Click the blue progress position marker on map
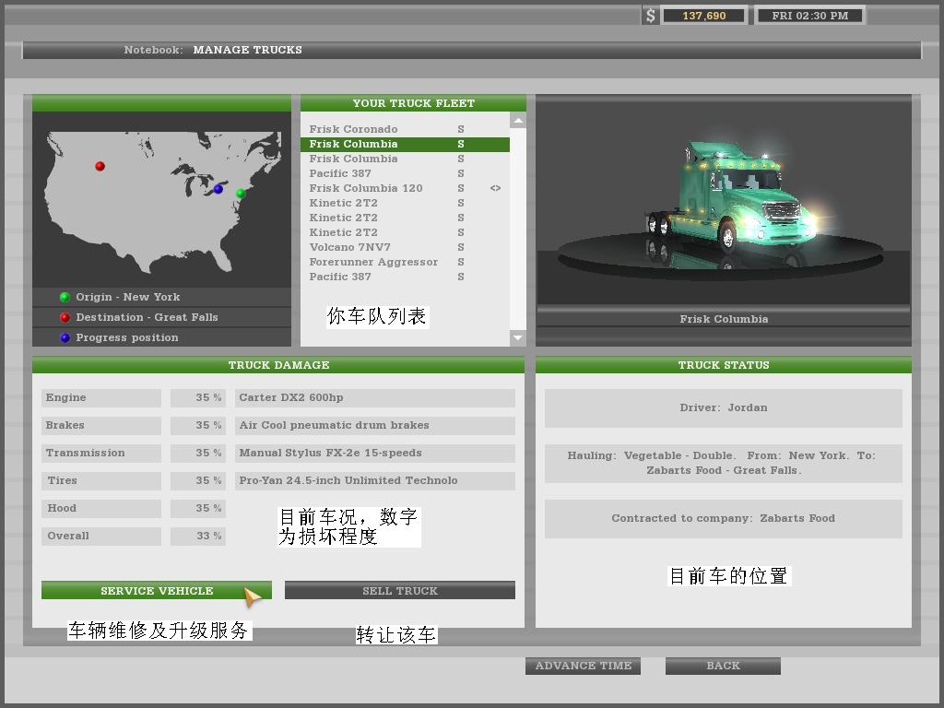The width and height of the screenshot is (944, 708). [218, 189]
